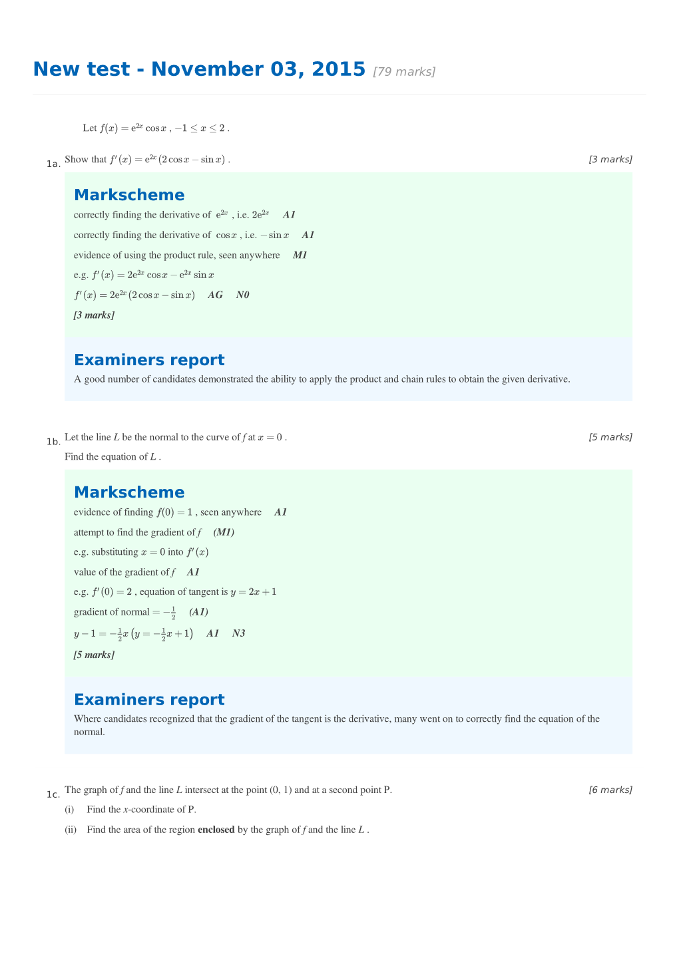The width and height of the screenshot is (679, 960).
Task: Select the 1a. question number label
Action: click(x=53, y=164)
